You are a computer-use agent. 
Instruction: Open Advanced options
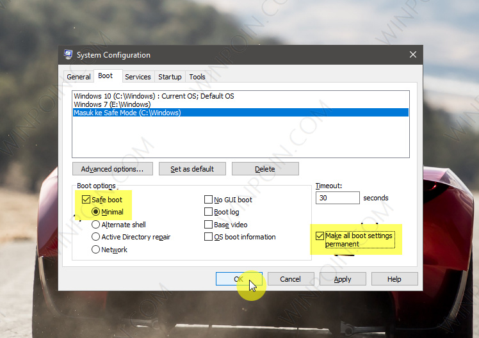[x=113, y=169]
